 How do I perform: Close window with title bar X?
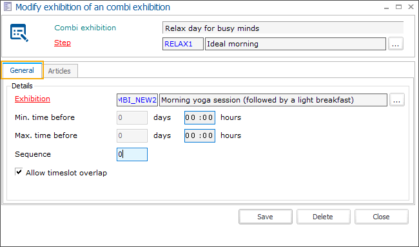pos(411,7)
